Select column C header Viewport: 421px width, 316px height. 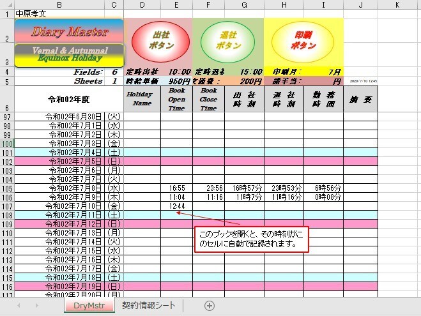point(114,4)
